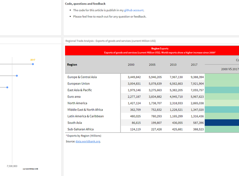Select the 2000 column header
Screen dimensions: 239x176
(131, 65)
